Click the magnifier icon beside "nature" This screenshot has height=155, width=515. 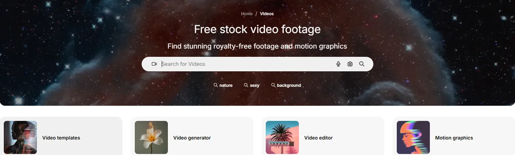[x=216, y=85]
